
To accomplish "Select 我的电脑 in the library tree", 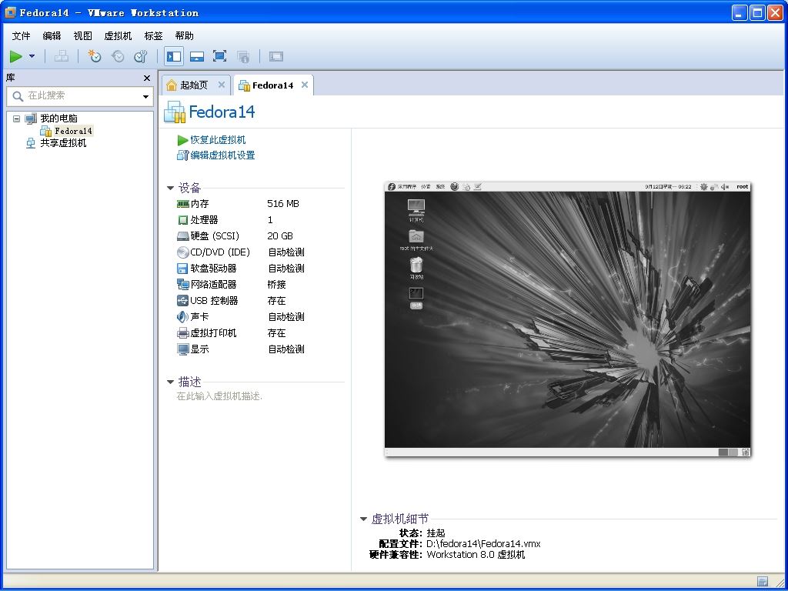I will 58,119.
